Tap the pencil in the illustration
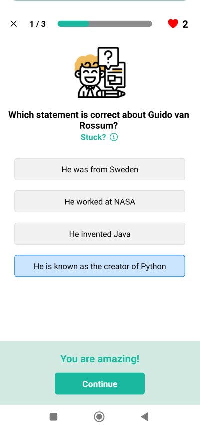This screenshot has height=429, width=200. (x=111, y=93)
